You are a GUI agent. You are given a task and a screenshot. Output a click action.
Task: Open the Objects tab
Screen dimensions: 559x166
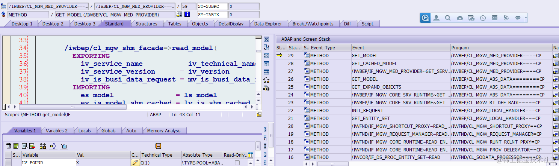coord(200,24)
